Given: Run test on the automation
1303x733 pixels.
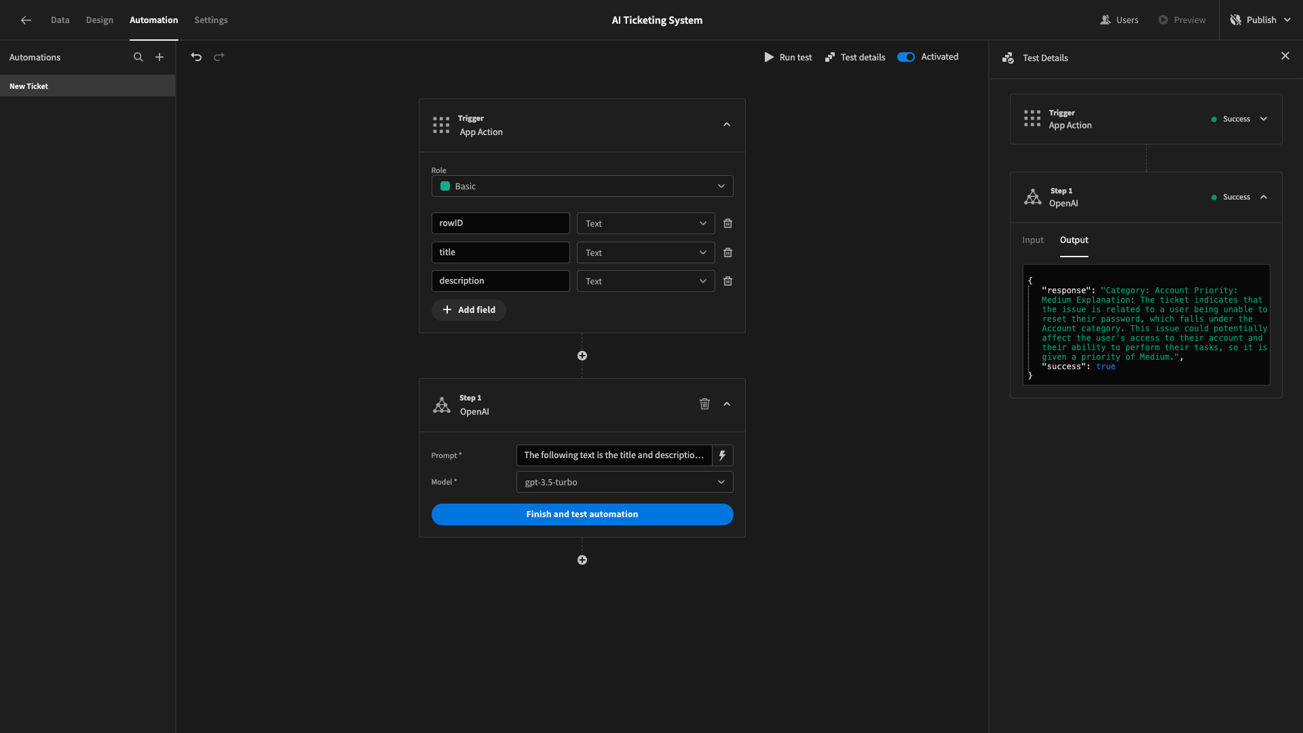Looking at the screenshot, I should click(788, 57).
